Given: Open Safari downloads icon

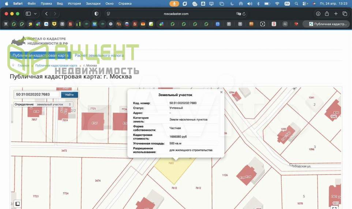Looking at the screenshot, I should 318,14.
